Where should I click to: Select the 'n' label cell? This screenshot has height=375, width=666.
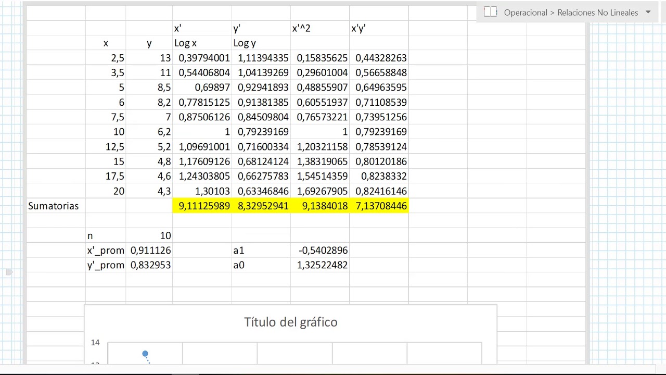coord(106,236)
